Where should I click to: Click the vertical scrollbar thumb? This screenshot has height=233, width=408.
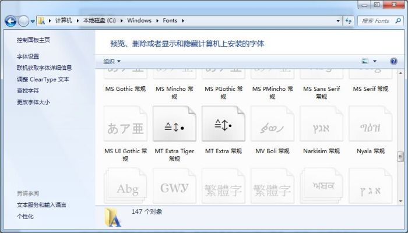point(400,157)
